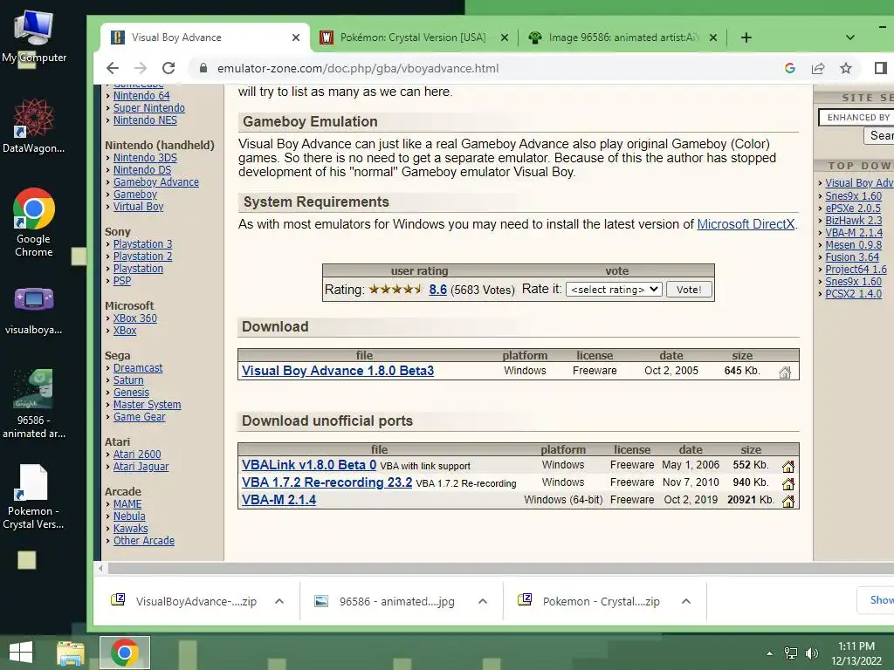
Task: Open volume control in system tray
Action: [812, 653]
